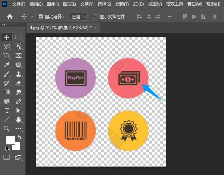Image resolution: width=224 pixels, height=175 pixels.
Task: Select the Clone Stamp tool
Action: (18, 74)
